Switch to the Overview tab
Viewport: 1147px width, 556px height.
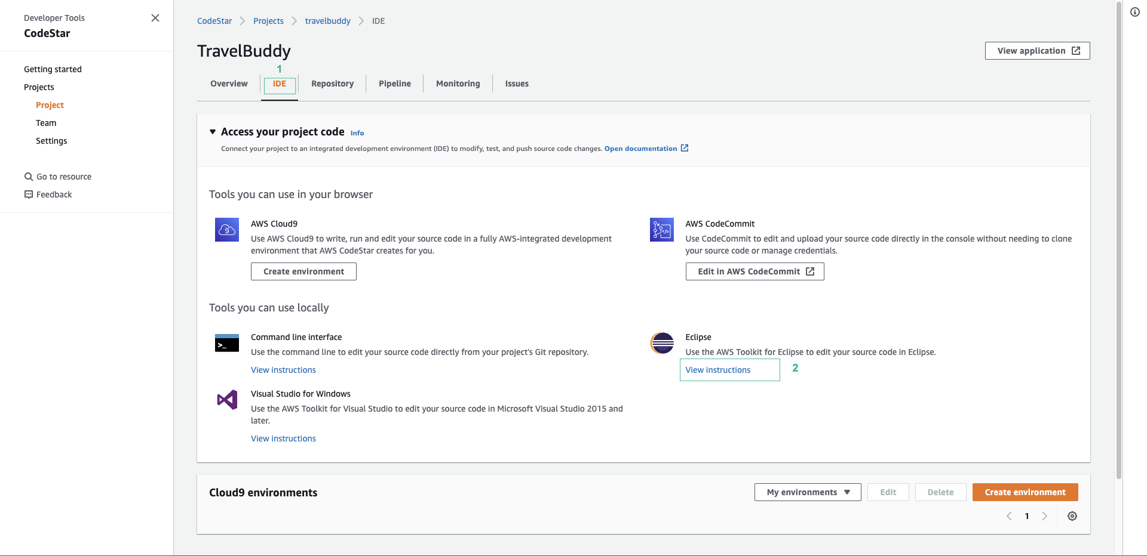click(x=229, y=84)
